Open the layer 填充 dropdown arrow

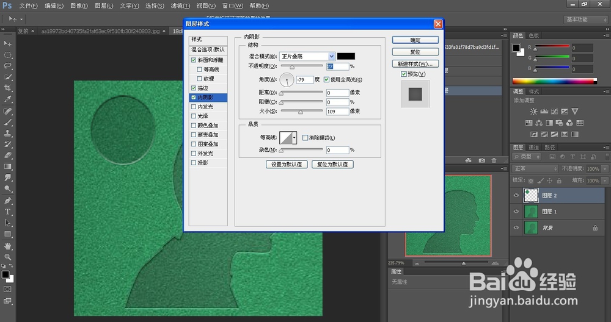coord(605,181)
